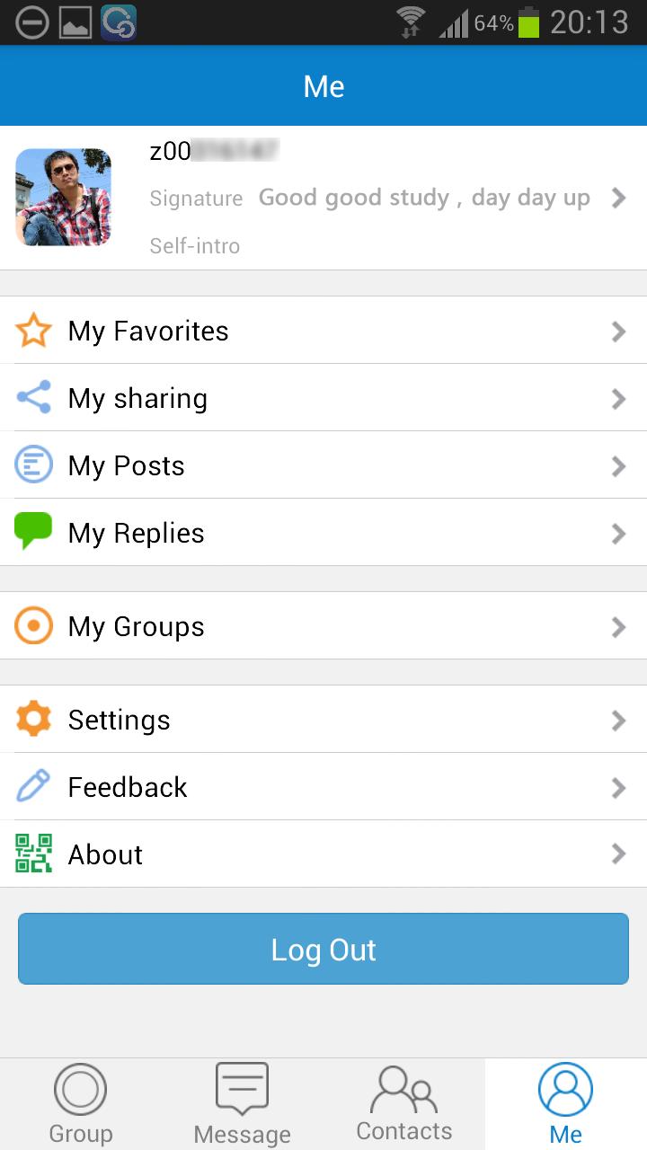
Task: Tap the orange Settings gear icon
Action: click(x=34, y=720)
